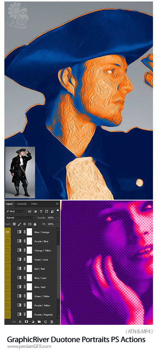The height and width of the screenshot is (353, 157).
Task: Open the fx layer style menu
Action: (20, 322)
